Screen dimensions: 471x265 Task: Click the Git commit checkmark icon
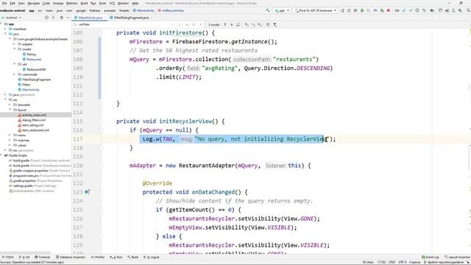tap(411, 10)
